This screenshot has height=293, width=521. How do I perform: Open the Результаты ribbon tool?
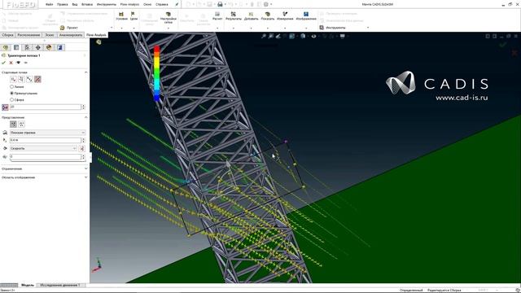tap(234, 16)
